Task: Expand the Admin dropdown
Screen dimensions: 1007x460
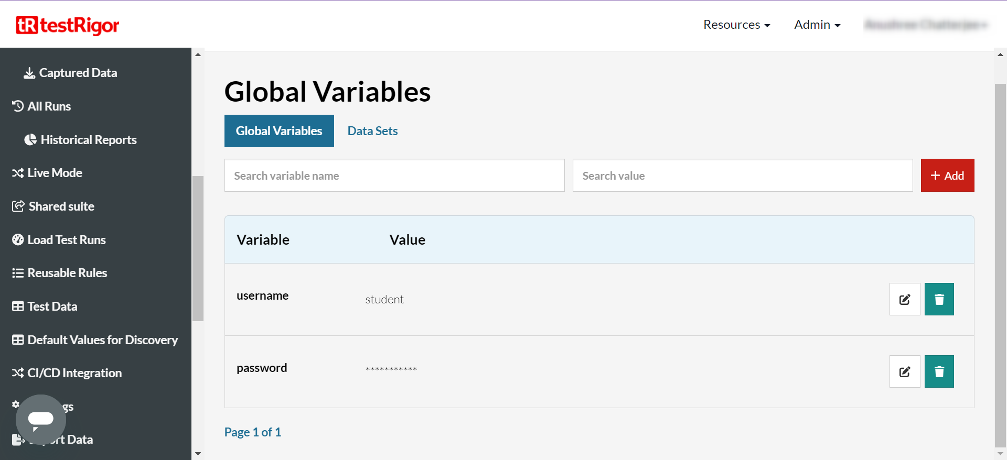Action: (817, 25)
